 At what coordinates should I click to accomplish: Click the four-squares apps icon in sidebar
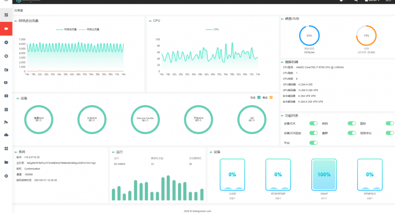pyautogui.click(x=6, y=149)
